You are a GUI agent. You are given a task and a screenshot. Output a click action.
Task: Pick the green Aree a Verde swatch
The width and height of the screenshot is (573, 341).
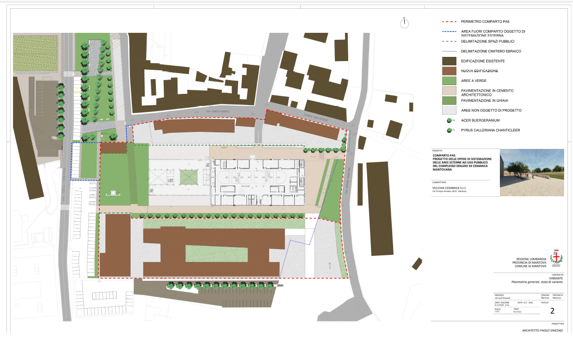tap(450, 81)
